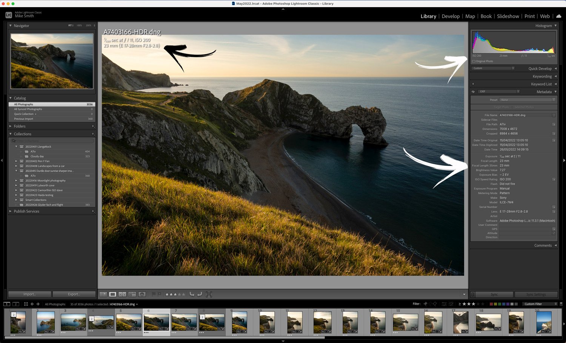This screenshot has width=566, height=343.
Task: Set Navigator zoom to 100%
Action: (79, 26)
